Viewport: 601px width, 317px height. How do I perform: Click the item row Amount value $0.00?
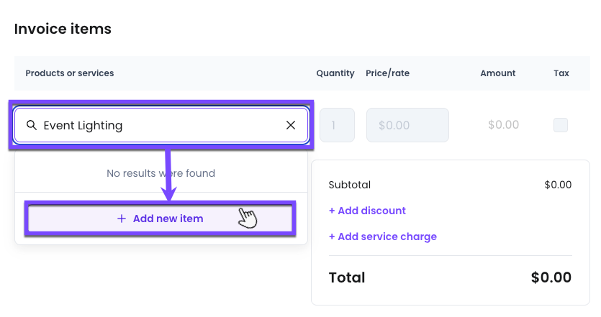pos(503,124)
